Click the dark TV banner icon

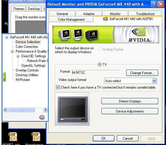[92, 35]
